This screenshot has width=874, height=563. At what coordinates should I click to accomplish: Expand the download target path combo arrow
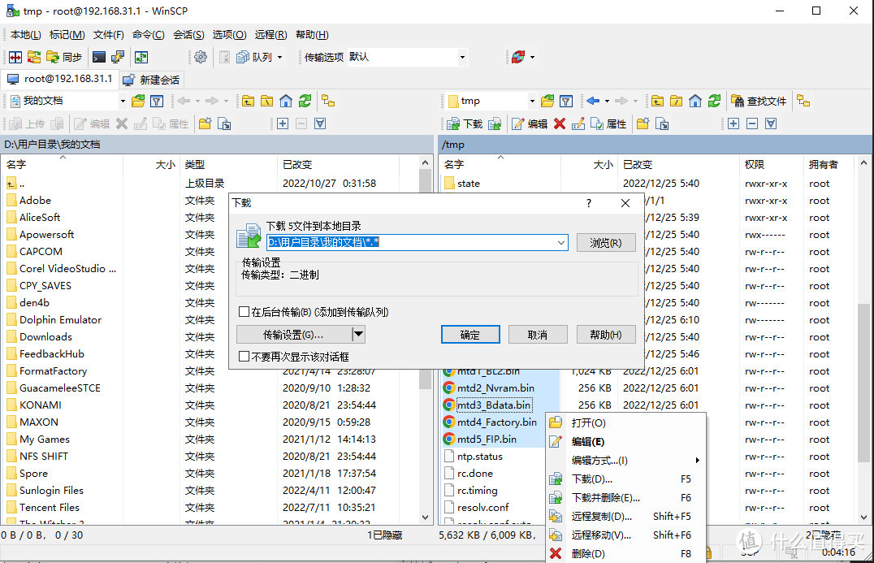(561, 242)
